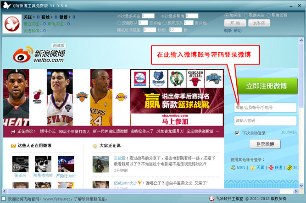Open the 王聪雷 username link

[x=120, y=158]
